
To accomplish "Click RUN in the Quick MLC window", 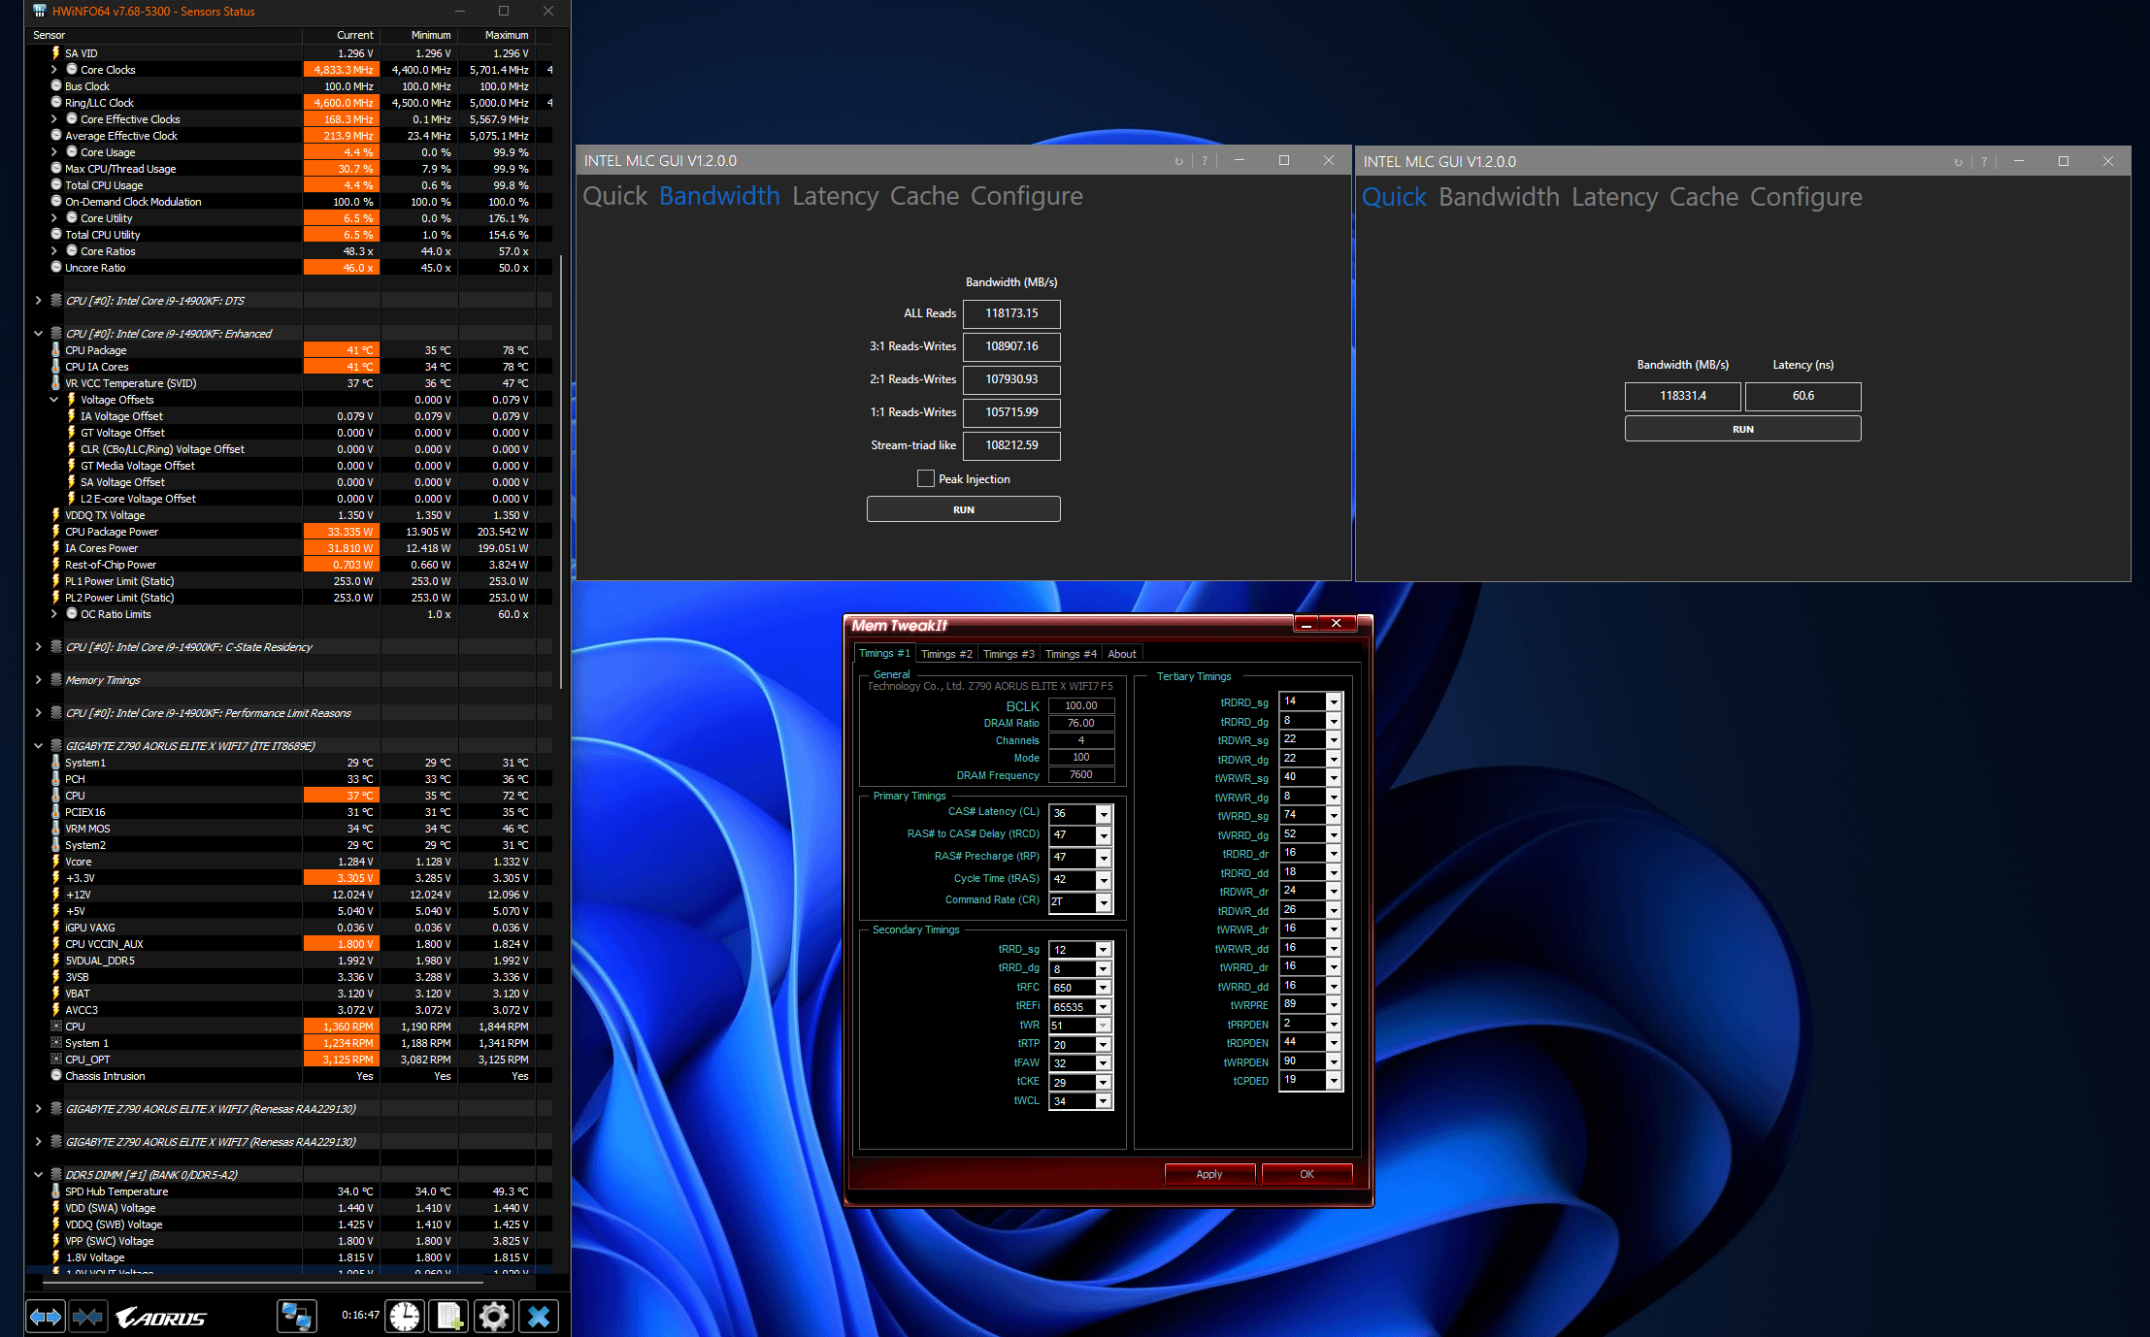I will click(1743, 429).
